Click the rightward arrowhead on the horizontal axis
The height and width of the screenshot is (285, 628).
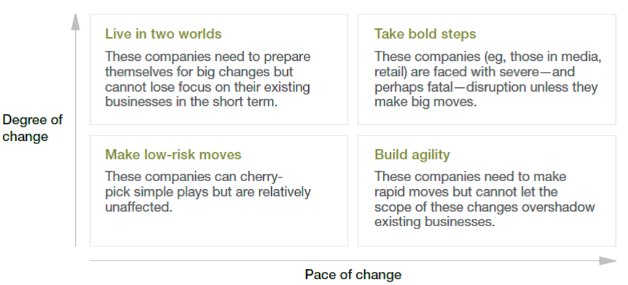(x=607, y=260)
